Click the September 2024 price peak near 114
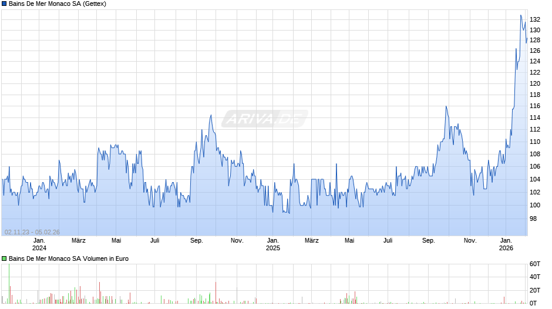Viewport: 552px width, 309px height. point(211,115)
